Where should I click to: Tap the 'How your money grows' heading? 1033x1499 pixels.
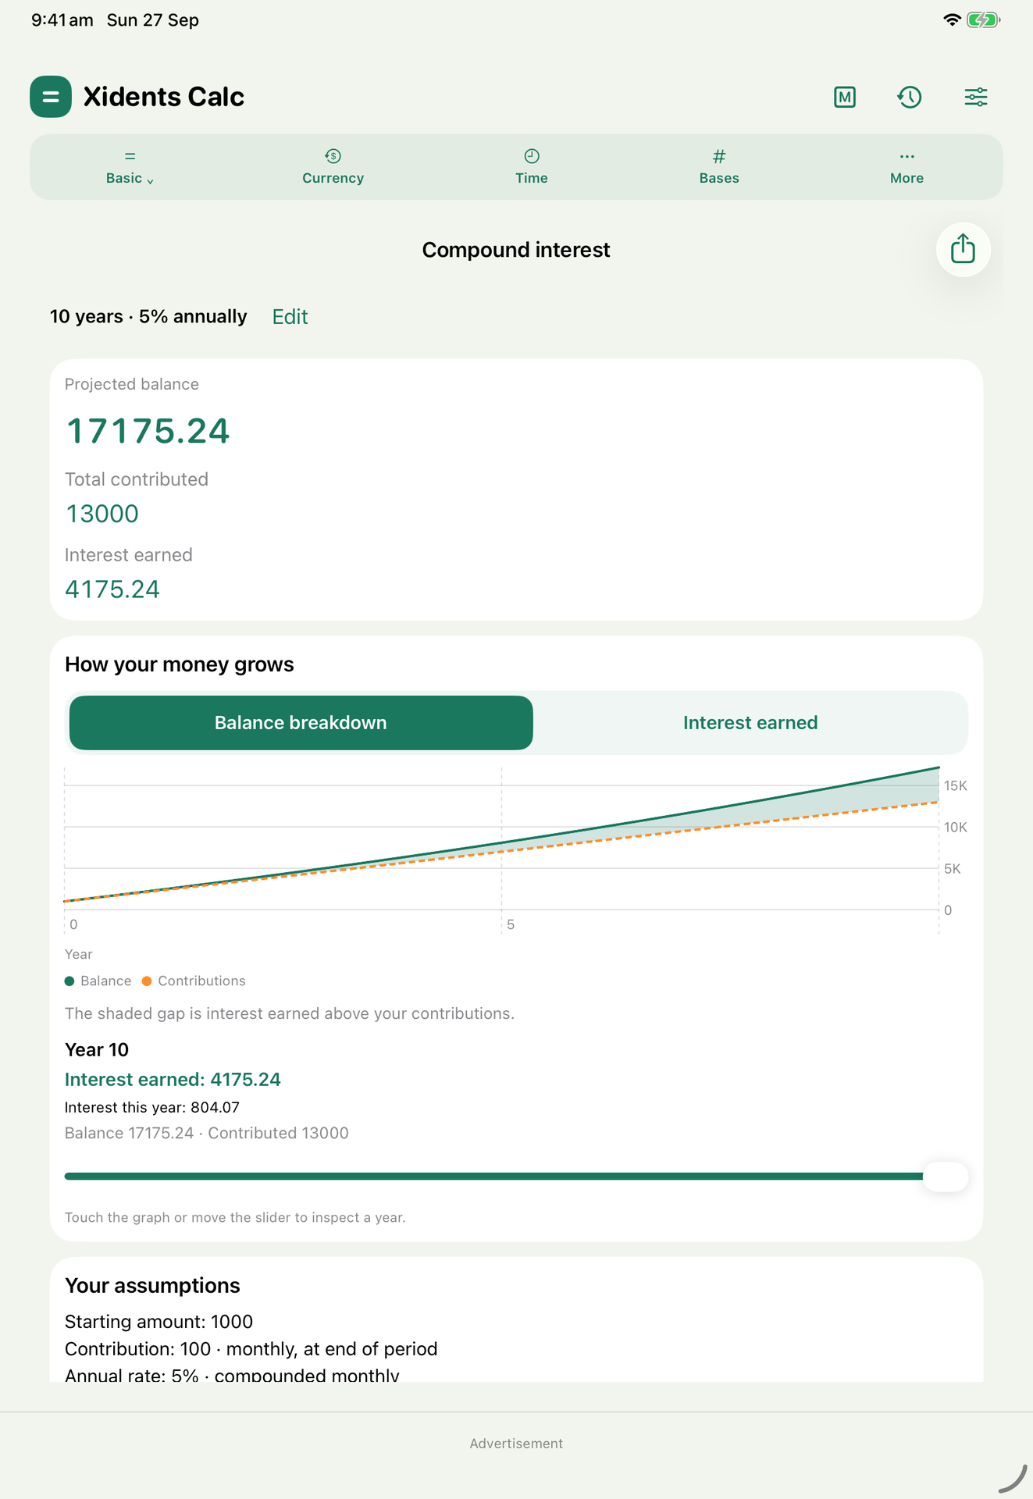click(x=180, y=664)
